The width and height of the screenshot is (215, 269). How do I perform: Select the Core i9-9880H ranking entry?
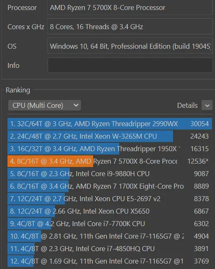pyautogui.click(x=110, y=174)
